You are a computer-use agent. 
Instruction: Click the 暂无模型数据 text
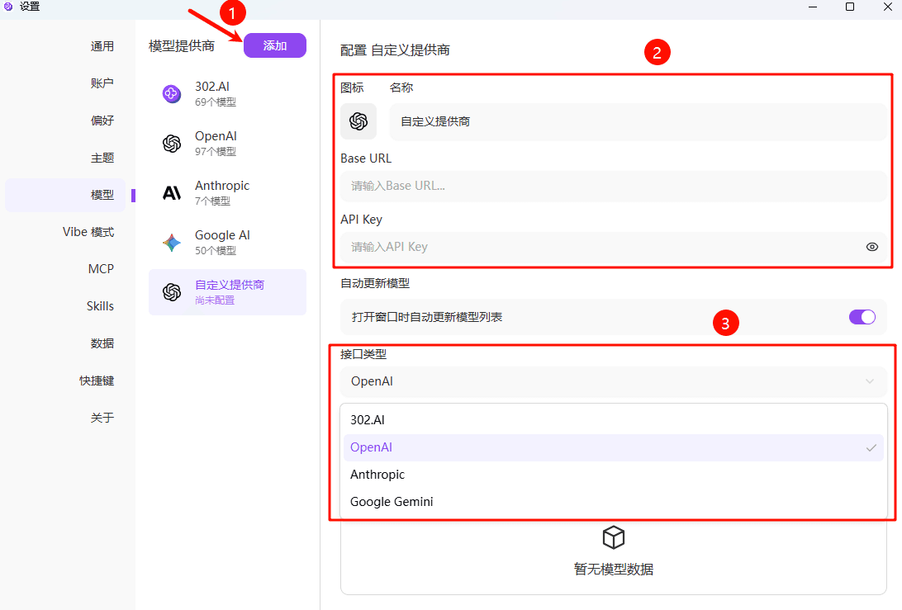613,570
